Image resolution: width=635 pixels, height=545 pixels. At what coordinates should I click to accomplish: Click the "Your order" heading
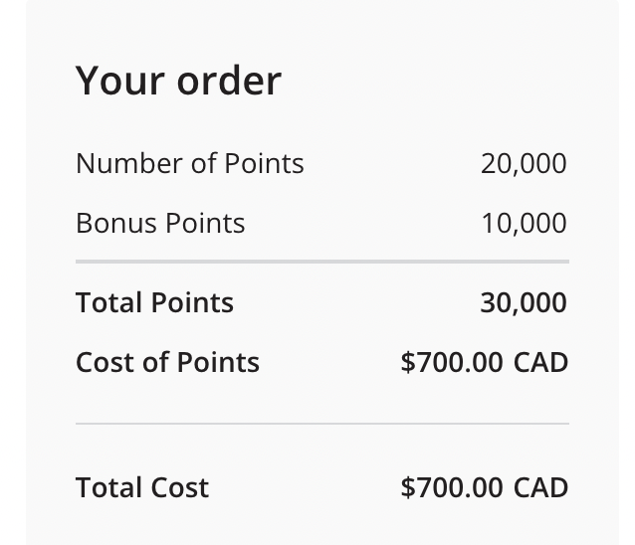[178, 81]
